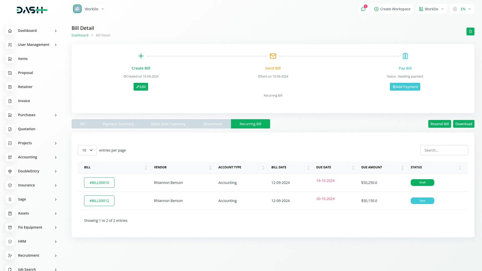Click the DoubleEntry scales icon in the sidebar

point(10,171)
